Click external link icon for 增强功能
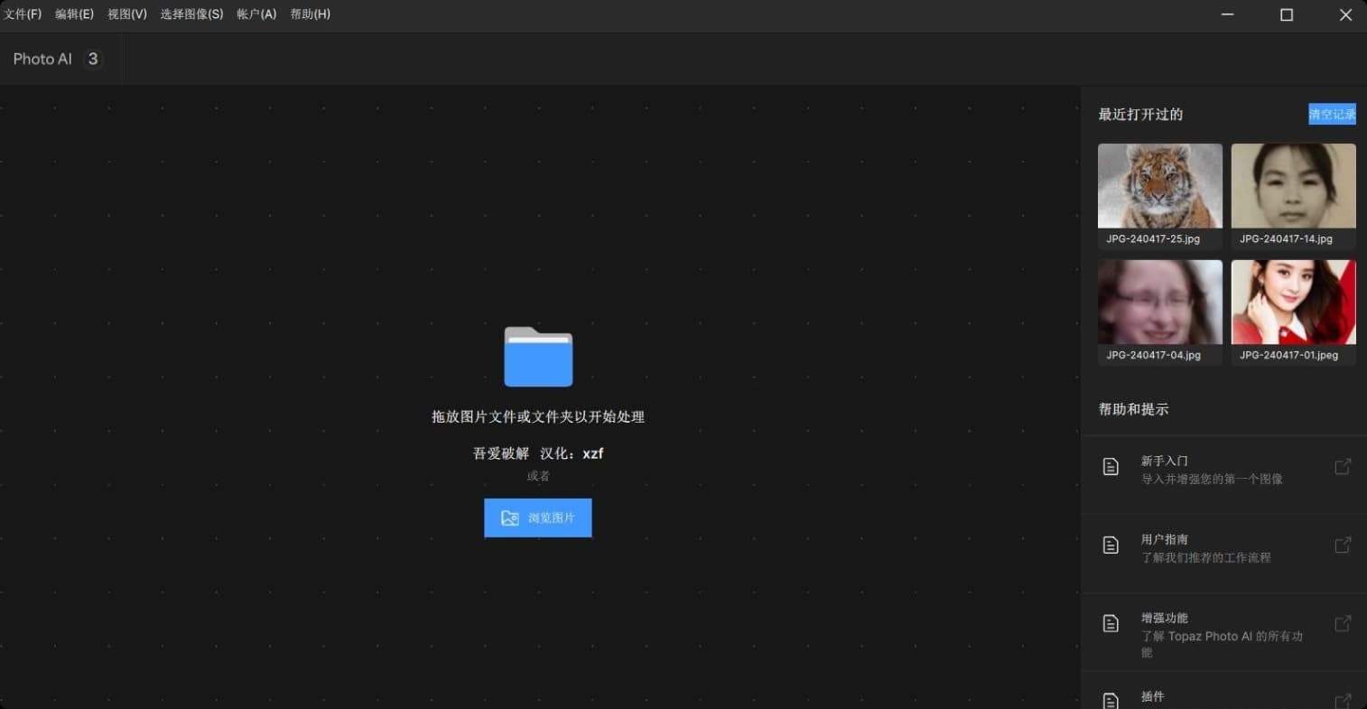Image resolution: width=1367 pixels, height=709 pixels. click(1343, 623)
